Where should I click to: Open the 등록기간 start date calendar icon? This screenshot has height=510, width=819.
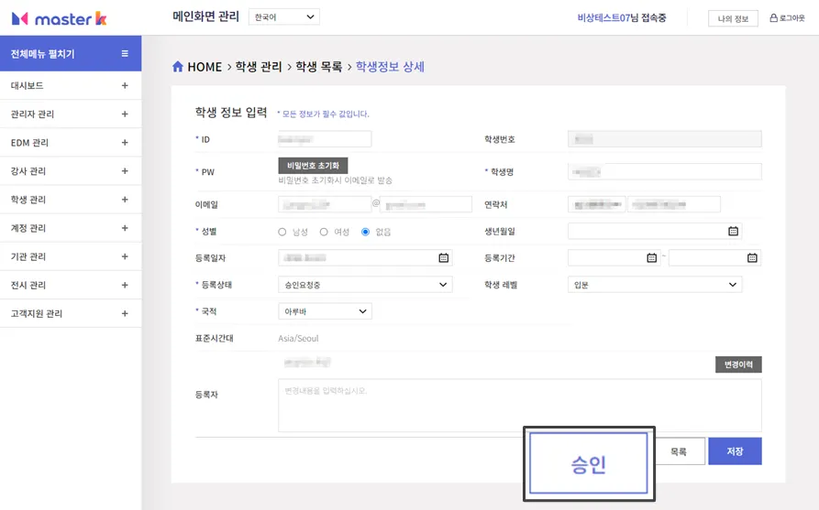pos(651,257)
